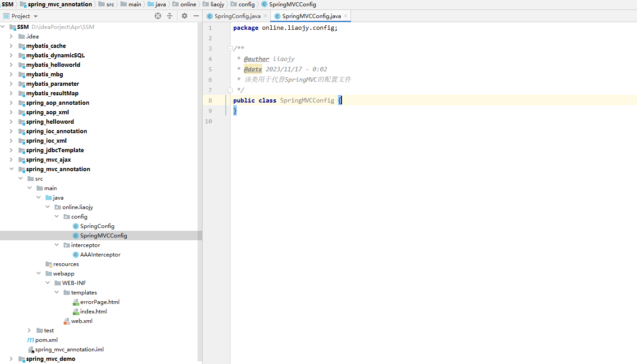Click the SpringConfig class icon in tree
The image size is (637, 364).
coord(76,226)
